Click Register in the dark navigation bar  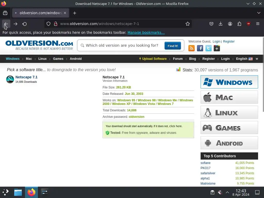coord(209,59)
